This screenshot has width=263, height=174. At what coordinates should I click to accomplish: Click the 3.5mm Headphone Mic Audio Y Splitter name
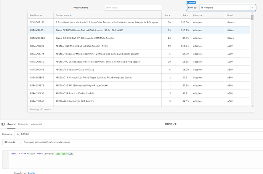pyautogui.click(x=107, y=22)
